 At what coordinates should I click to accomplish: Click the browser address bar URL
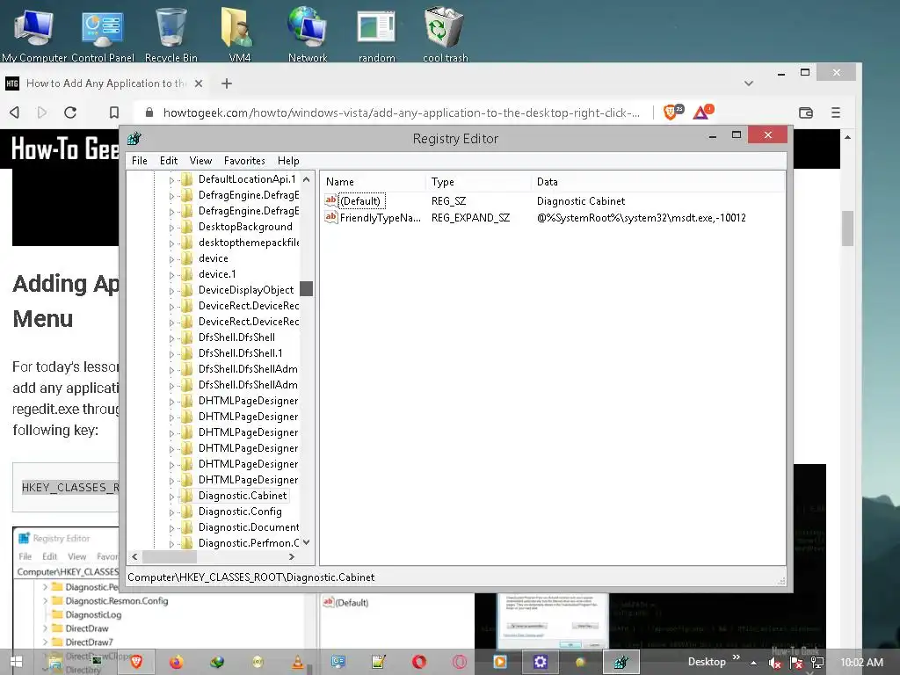pyautogui.click(x=401, y=113)
